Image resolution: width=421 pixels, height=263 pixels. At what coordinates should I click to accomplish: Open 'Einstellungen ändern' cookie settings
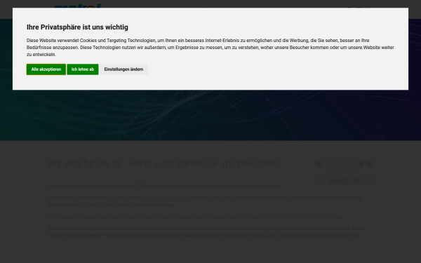tap(123, 69)
